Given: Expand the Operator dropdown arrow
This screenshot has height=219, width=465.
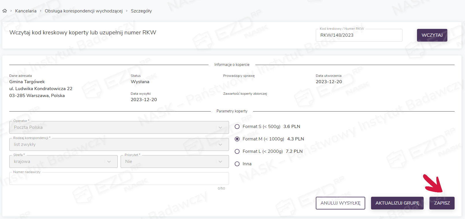Looking at the screenshot, I should point(220,127).
